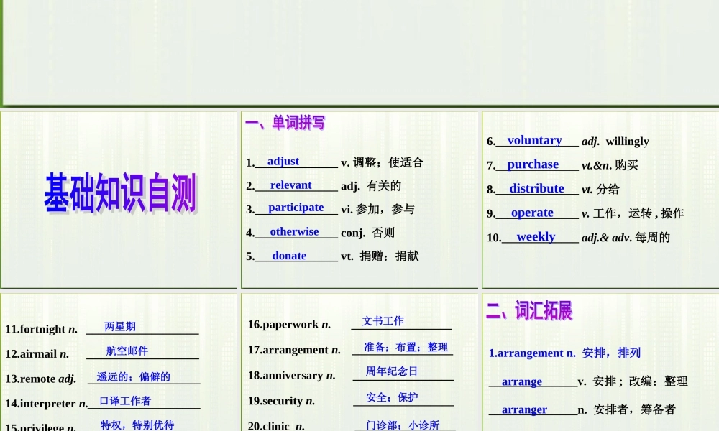Select the answer 周年纪念日
The width and height of the screenshot is (719, 431).
pyautogui.click(x=392, y=371)
